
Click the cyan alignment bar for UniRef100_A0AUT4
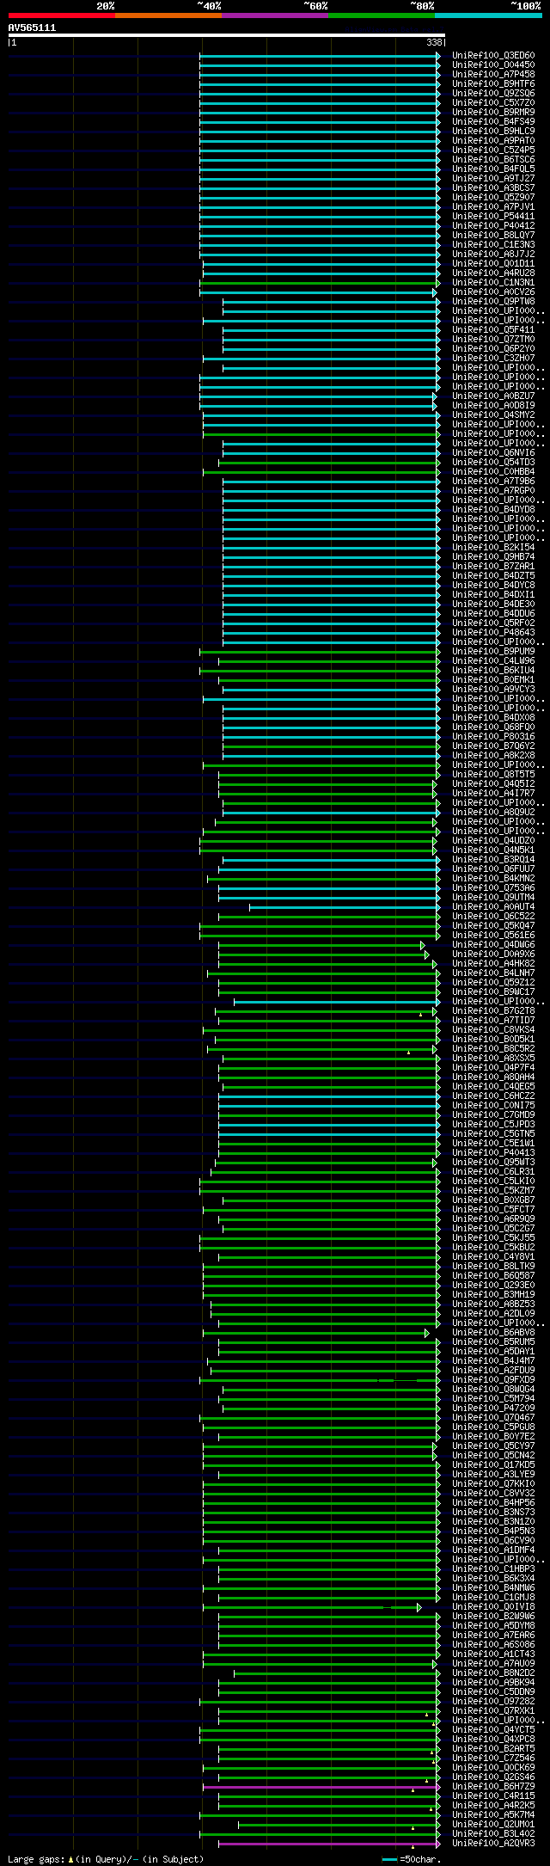coord(345,907)
